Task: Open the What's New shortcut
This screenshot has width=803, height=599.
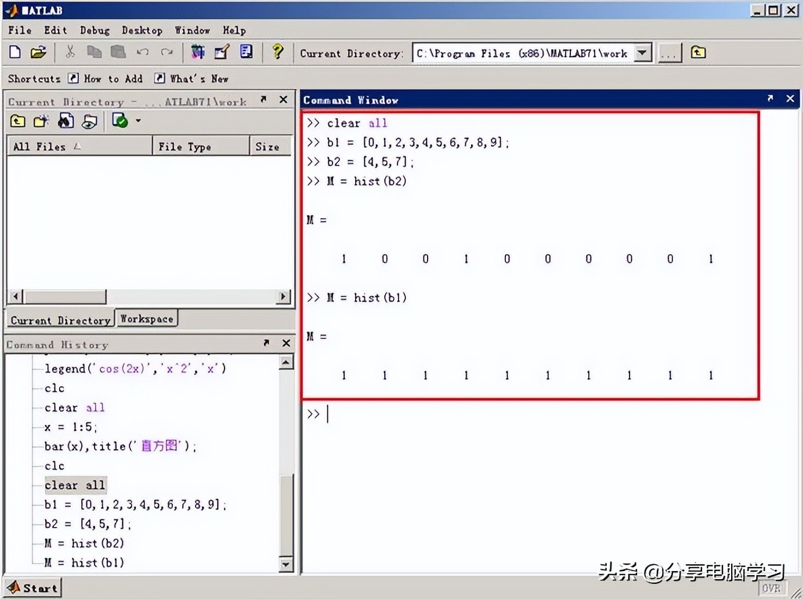Action: [191, 78]
